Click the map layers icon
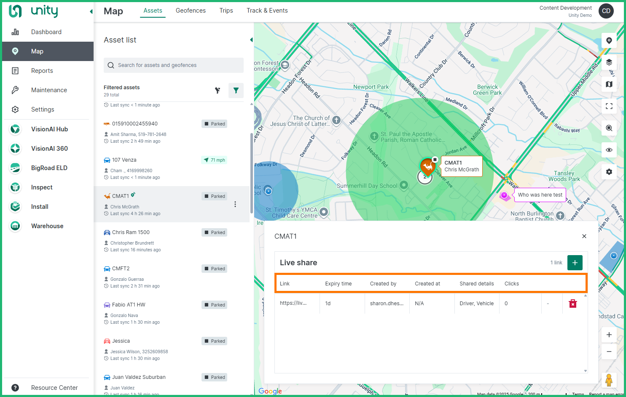 pos(609,62)
